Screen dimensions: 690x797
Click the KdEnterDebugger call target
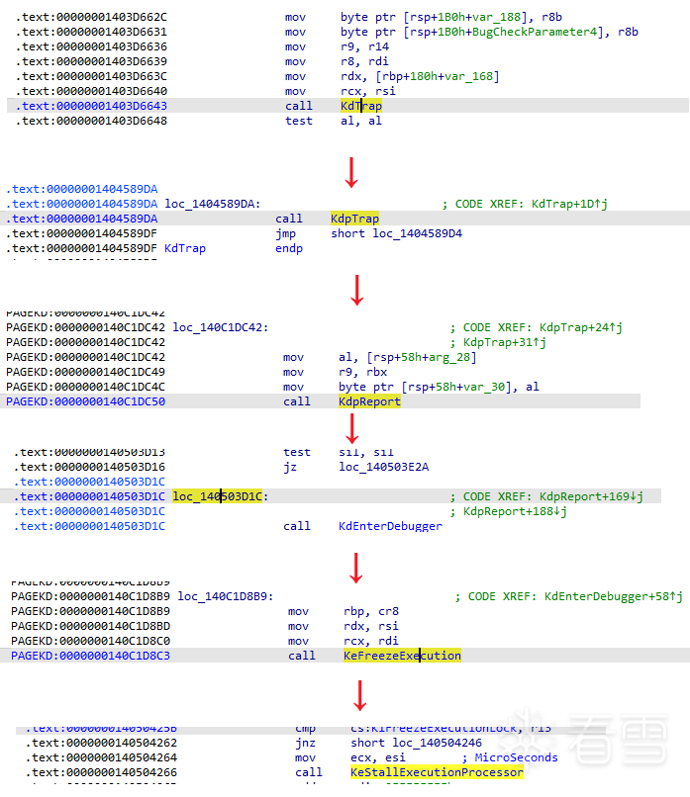click(x=390, y=526)
